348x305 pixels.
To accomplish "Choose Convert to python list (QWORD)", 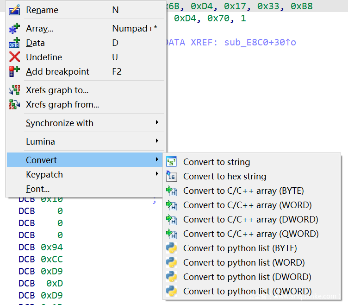I will coord(247,292).
